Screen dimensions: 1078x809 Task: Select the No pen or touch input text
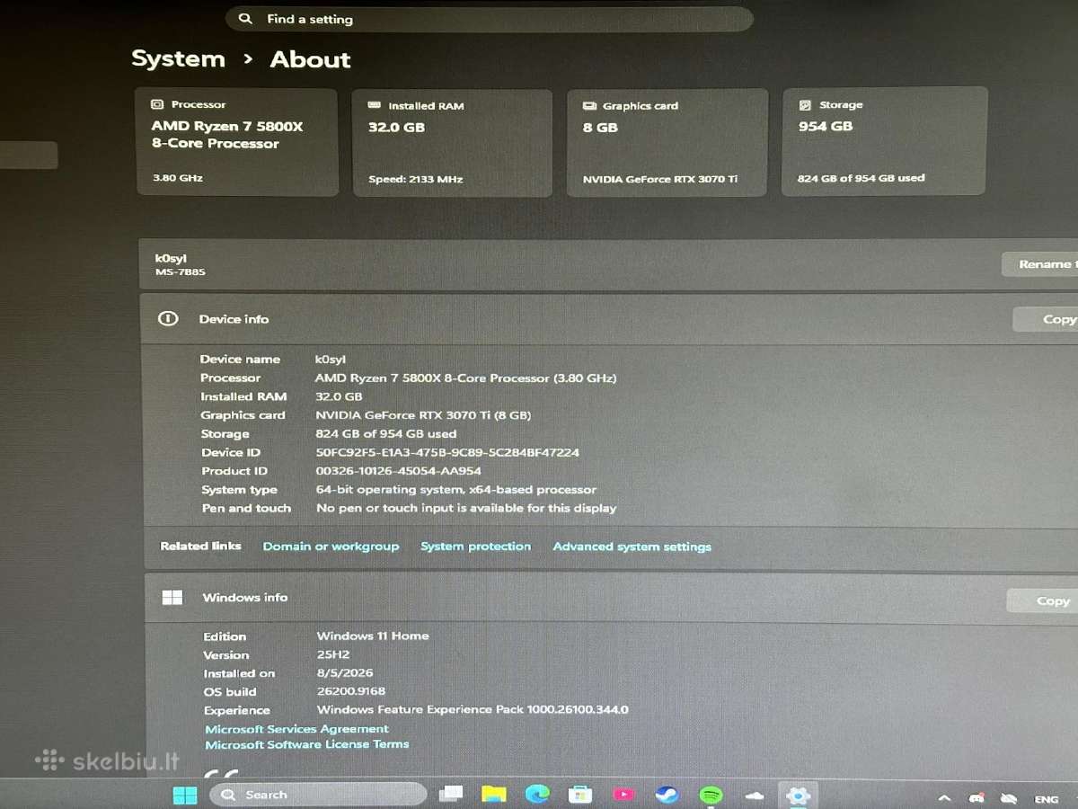pos(466,508)
